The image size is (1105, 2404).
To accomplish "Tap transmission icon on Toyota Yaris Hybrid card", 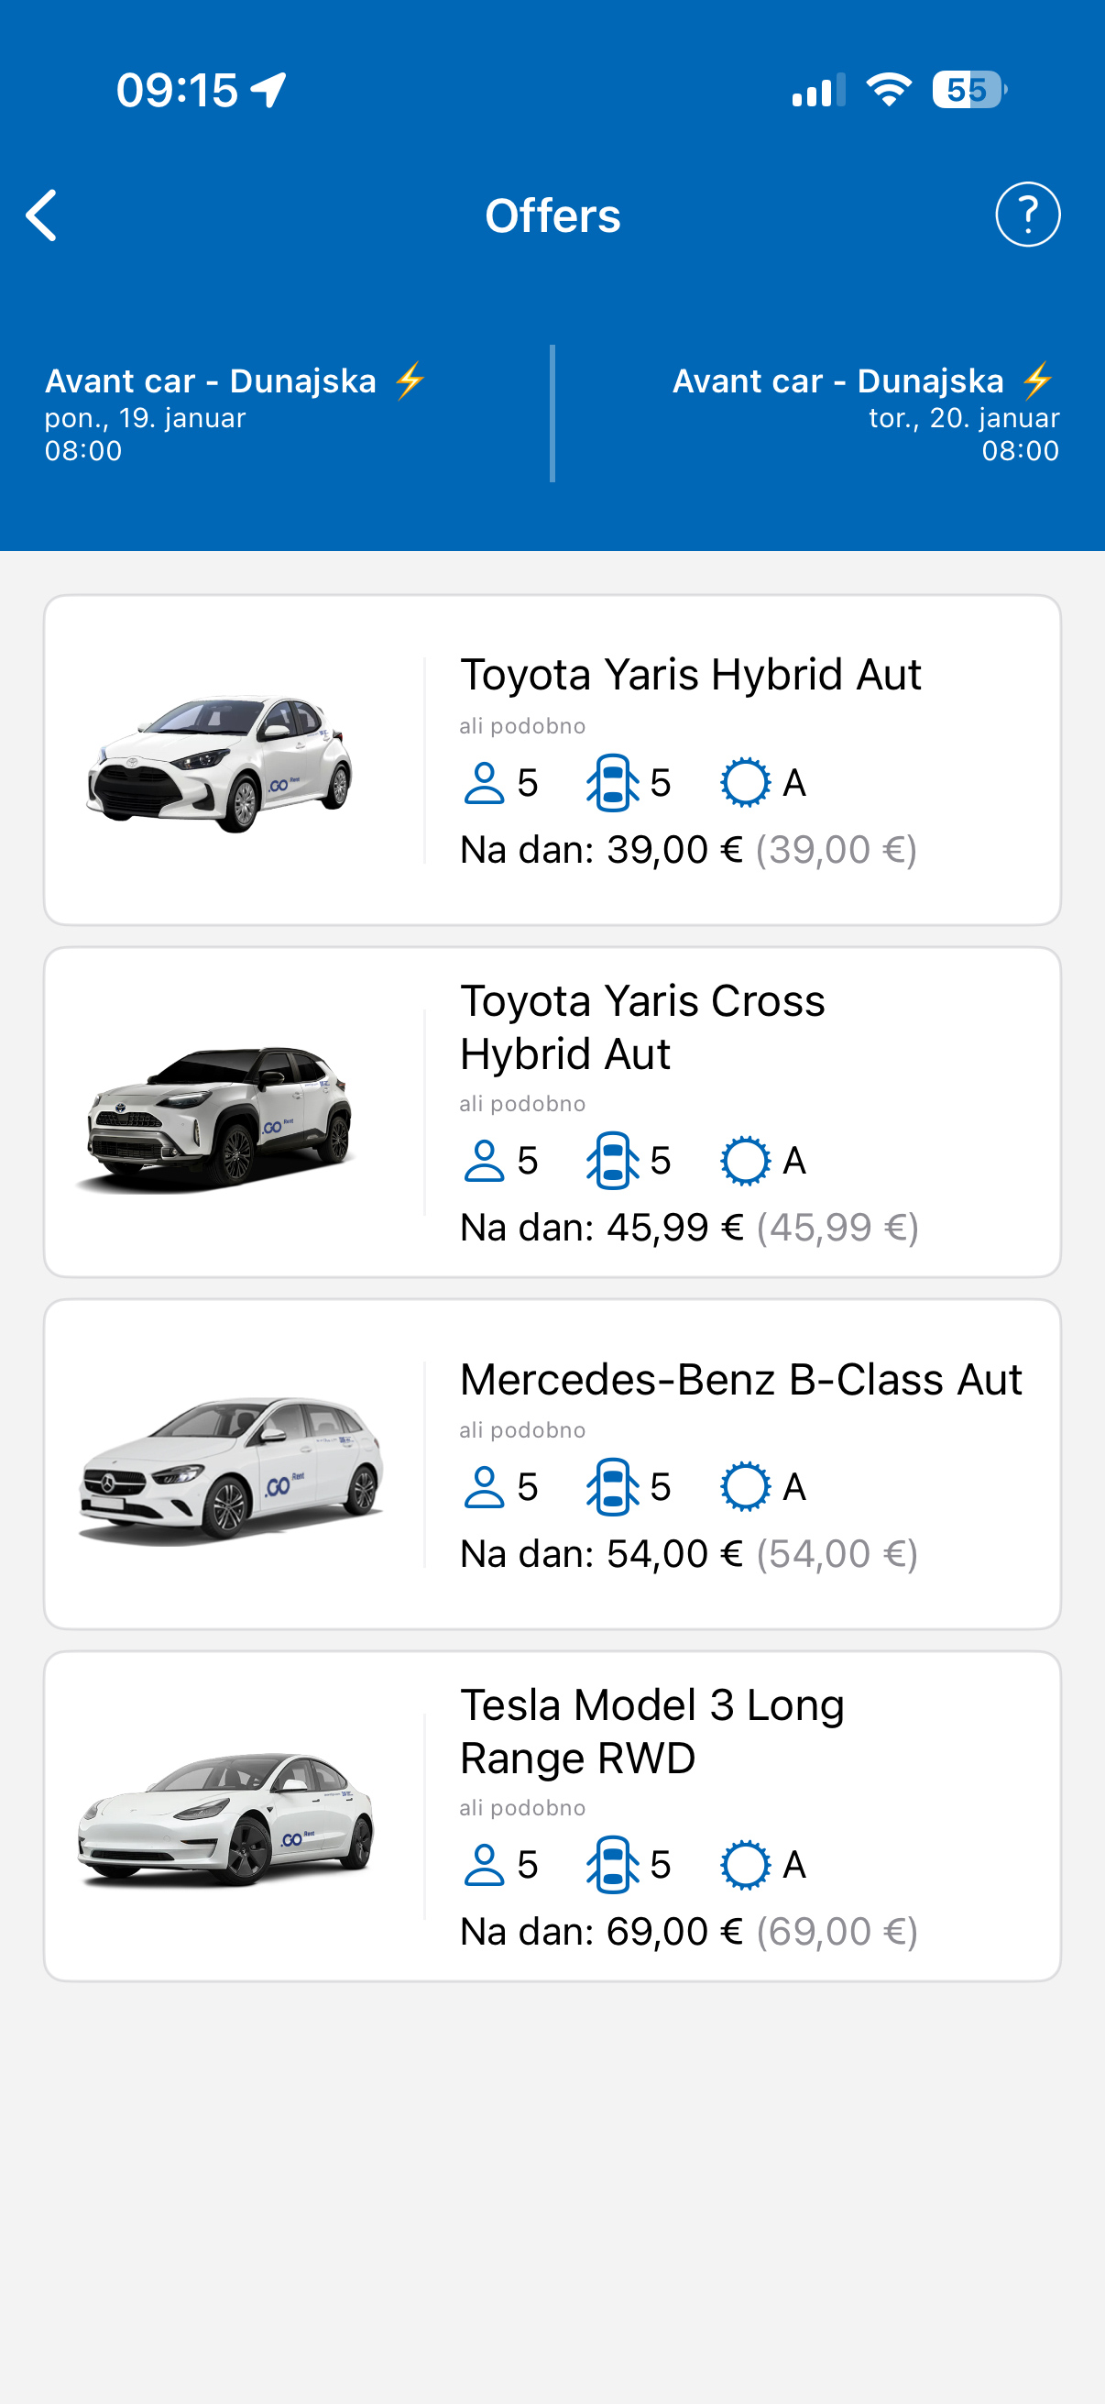I will 745,783.
